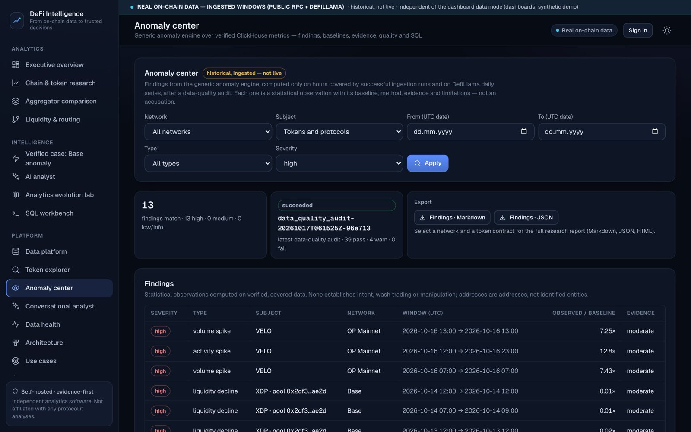Click the 7.43× observed value

click(x=607, y=371)
